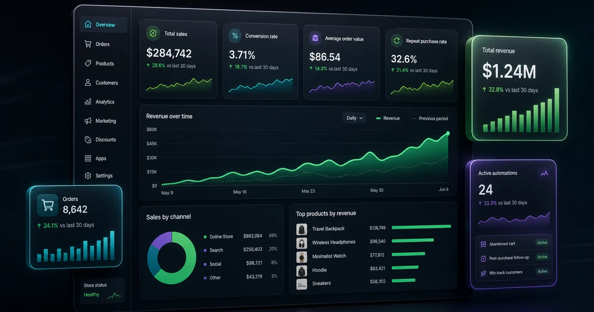594x312 pixels.
Task: Click the Repeat purchase rate refresh icon
Action: pyautogui.click(x=396, y=41)
